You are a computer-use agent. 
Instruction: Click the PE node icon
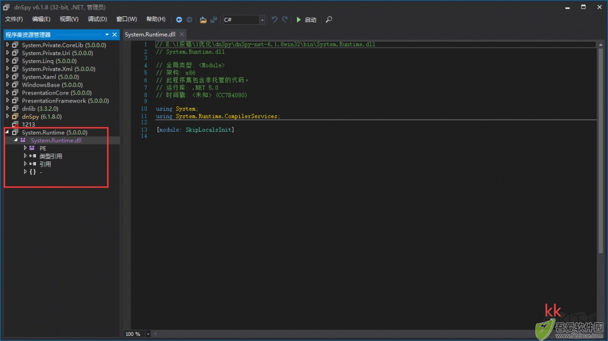coord(32,148)
